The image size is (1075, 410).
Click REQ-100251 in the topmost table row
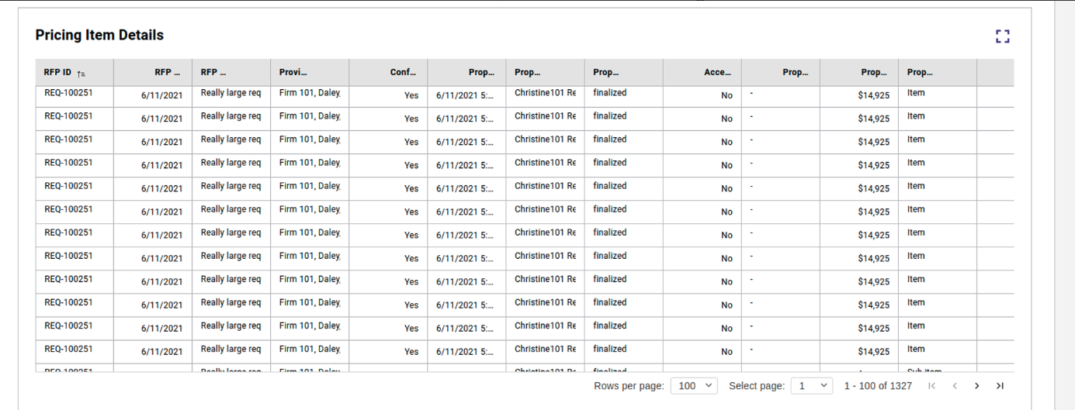[x=68, y=93]
